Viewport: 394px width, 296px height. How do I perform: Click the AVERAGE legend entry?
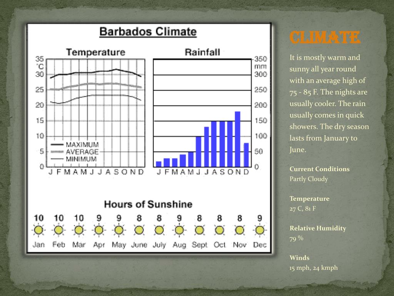tap(75, 152)
